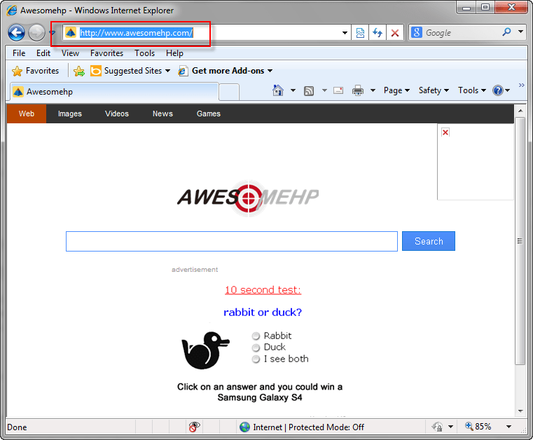Expand the Safety dropdown menu
Screen dimensions: 533x440
click(x=434, y=90)
